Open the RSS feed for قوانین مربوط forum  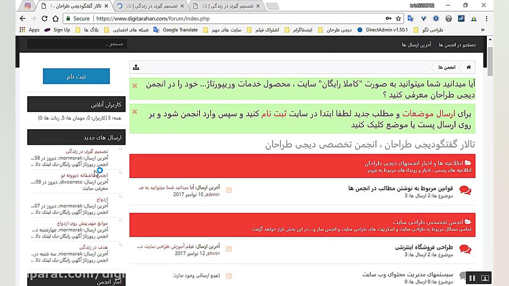(229, 190)
